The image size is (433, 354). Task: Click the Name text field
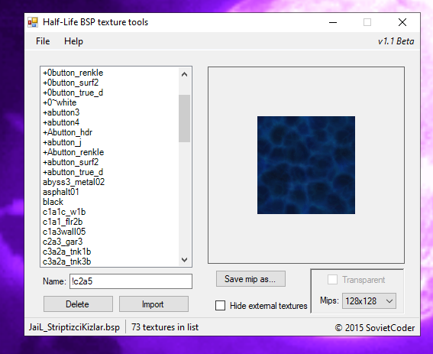point(131,281)
